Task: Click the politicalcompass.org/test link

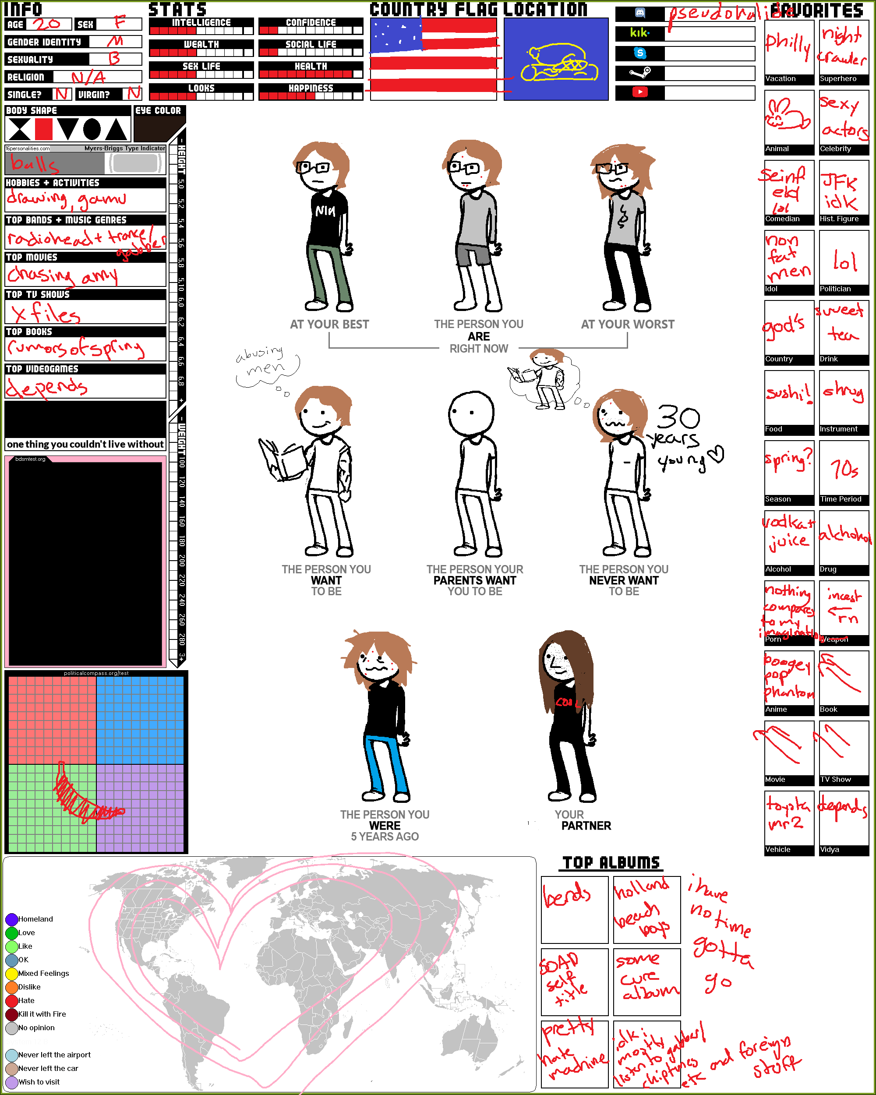Action: 96,673
